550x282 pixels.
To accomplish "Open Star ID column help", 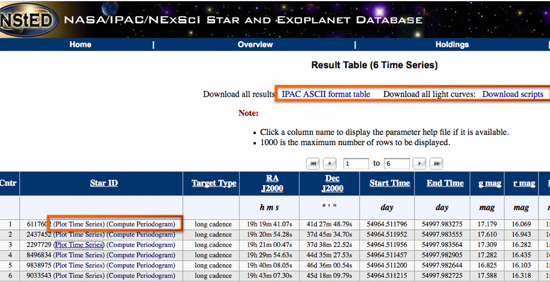I will click(x=104, y=183).
